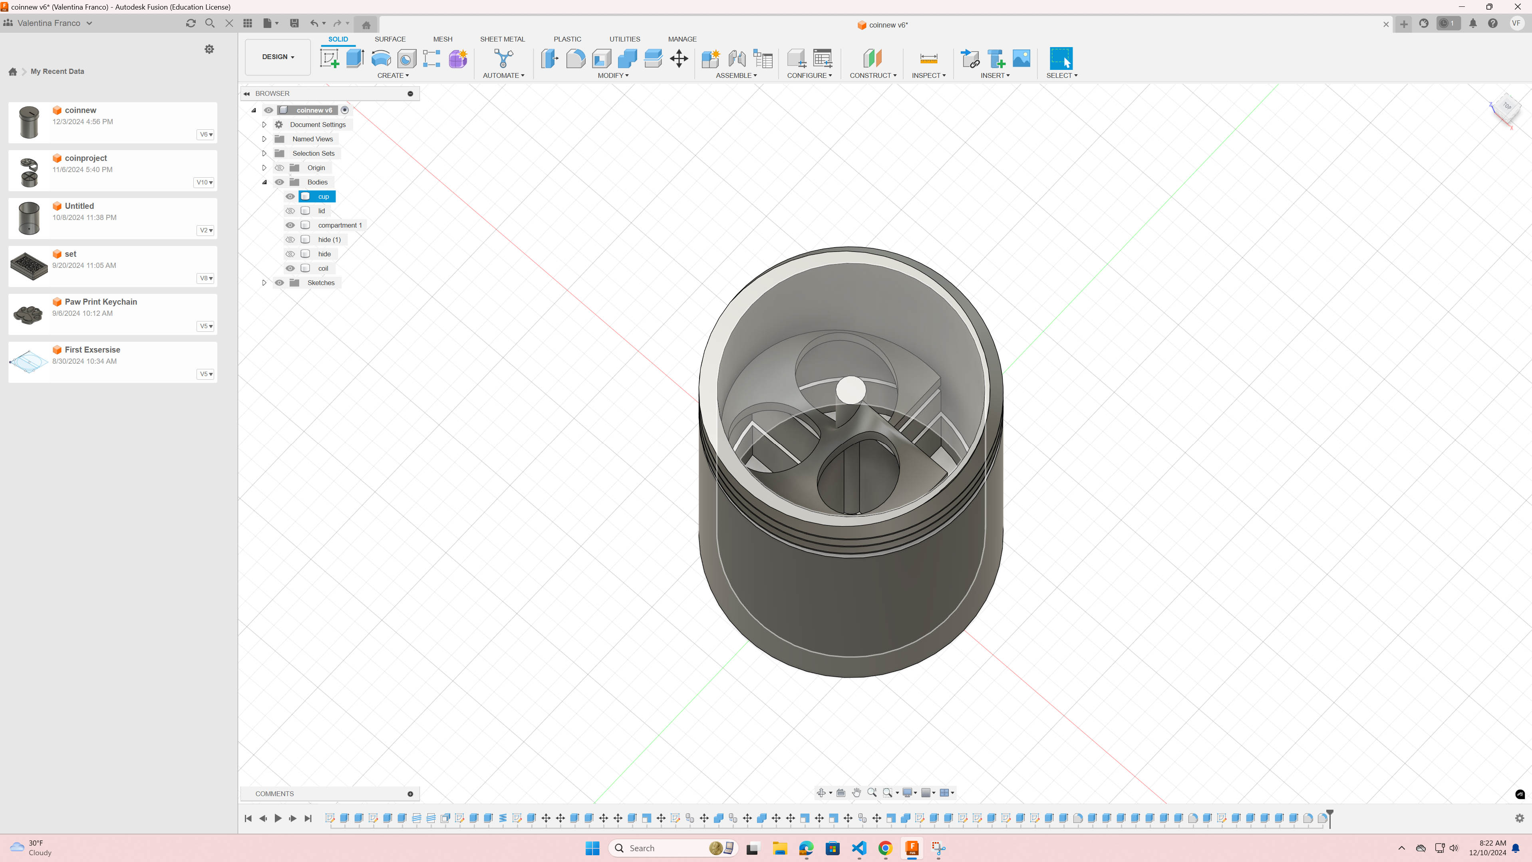Click the Move/Copy cross-arrows tool
Image resolution: width=1532 pixels, height=862 pixels.
(x=679, y=58)
